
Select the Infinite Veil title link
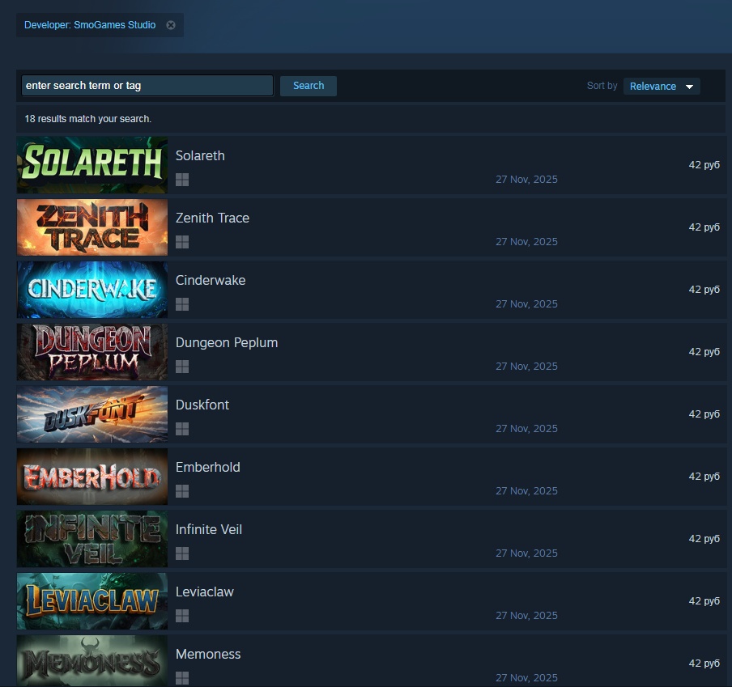click(209, 529)
